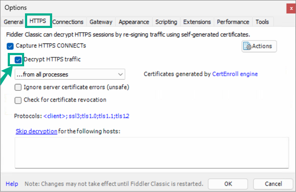Switch to the Performance tab
Viewport: 296px width, 192px height.
(x=233, y=22)
